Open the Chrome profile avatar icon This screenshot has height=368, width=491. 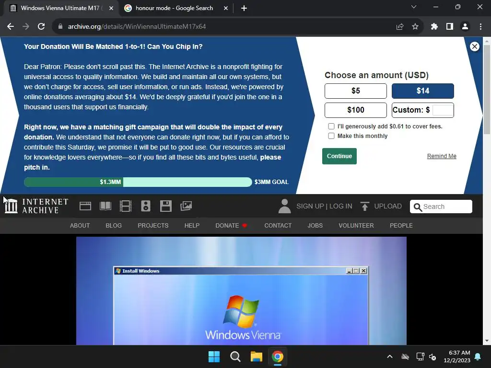click(465, 27)
